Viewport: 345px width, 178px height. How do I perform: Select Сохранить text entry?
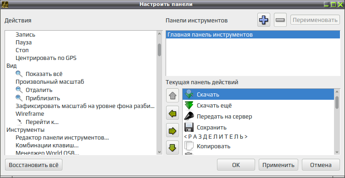pos(211,127)
